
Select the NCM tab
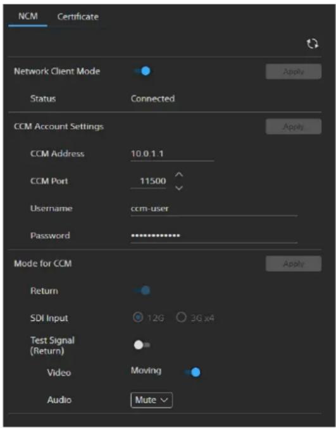click(x=28, y=16)
